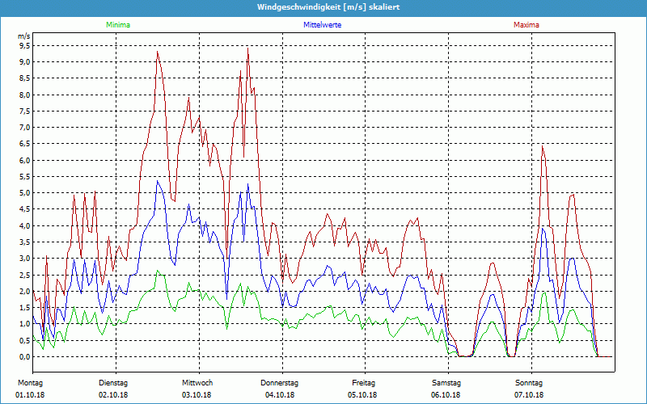The width and height of the screenshot is (647, 404).
Task: Click the 8,0 y-axis value
Action: coord(25,95)
